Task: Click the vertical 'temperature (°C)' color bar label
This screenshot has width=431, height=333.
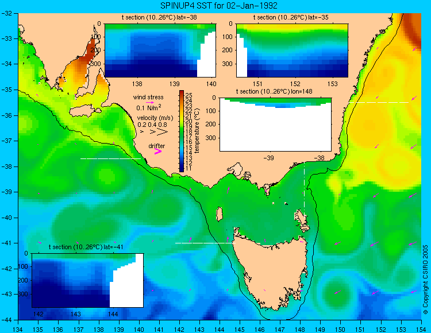Action: click(197, 130)
